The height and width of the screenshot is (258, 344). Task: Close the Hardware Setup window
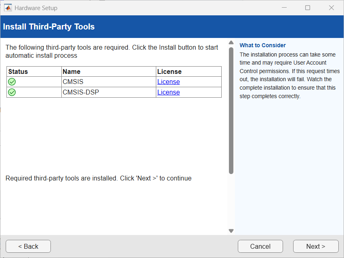pos(331,8)
